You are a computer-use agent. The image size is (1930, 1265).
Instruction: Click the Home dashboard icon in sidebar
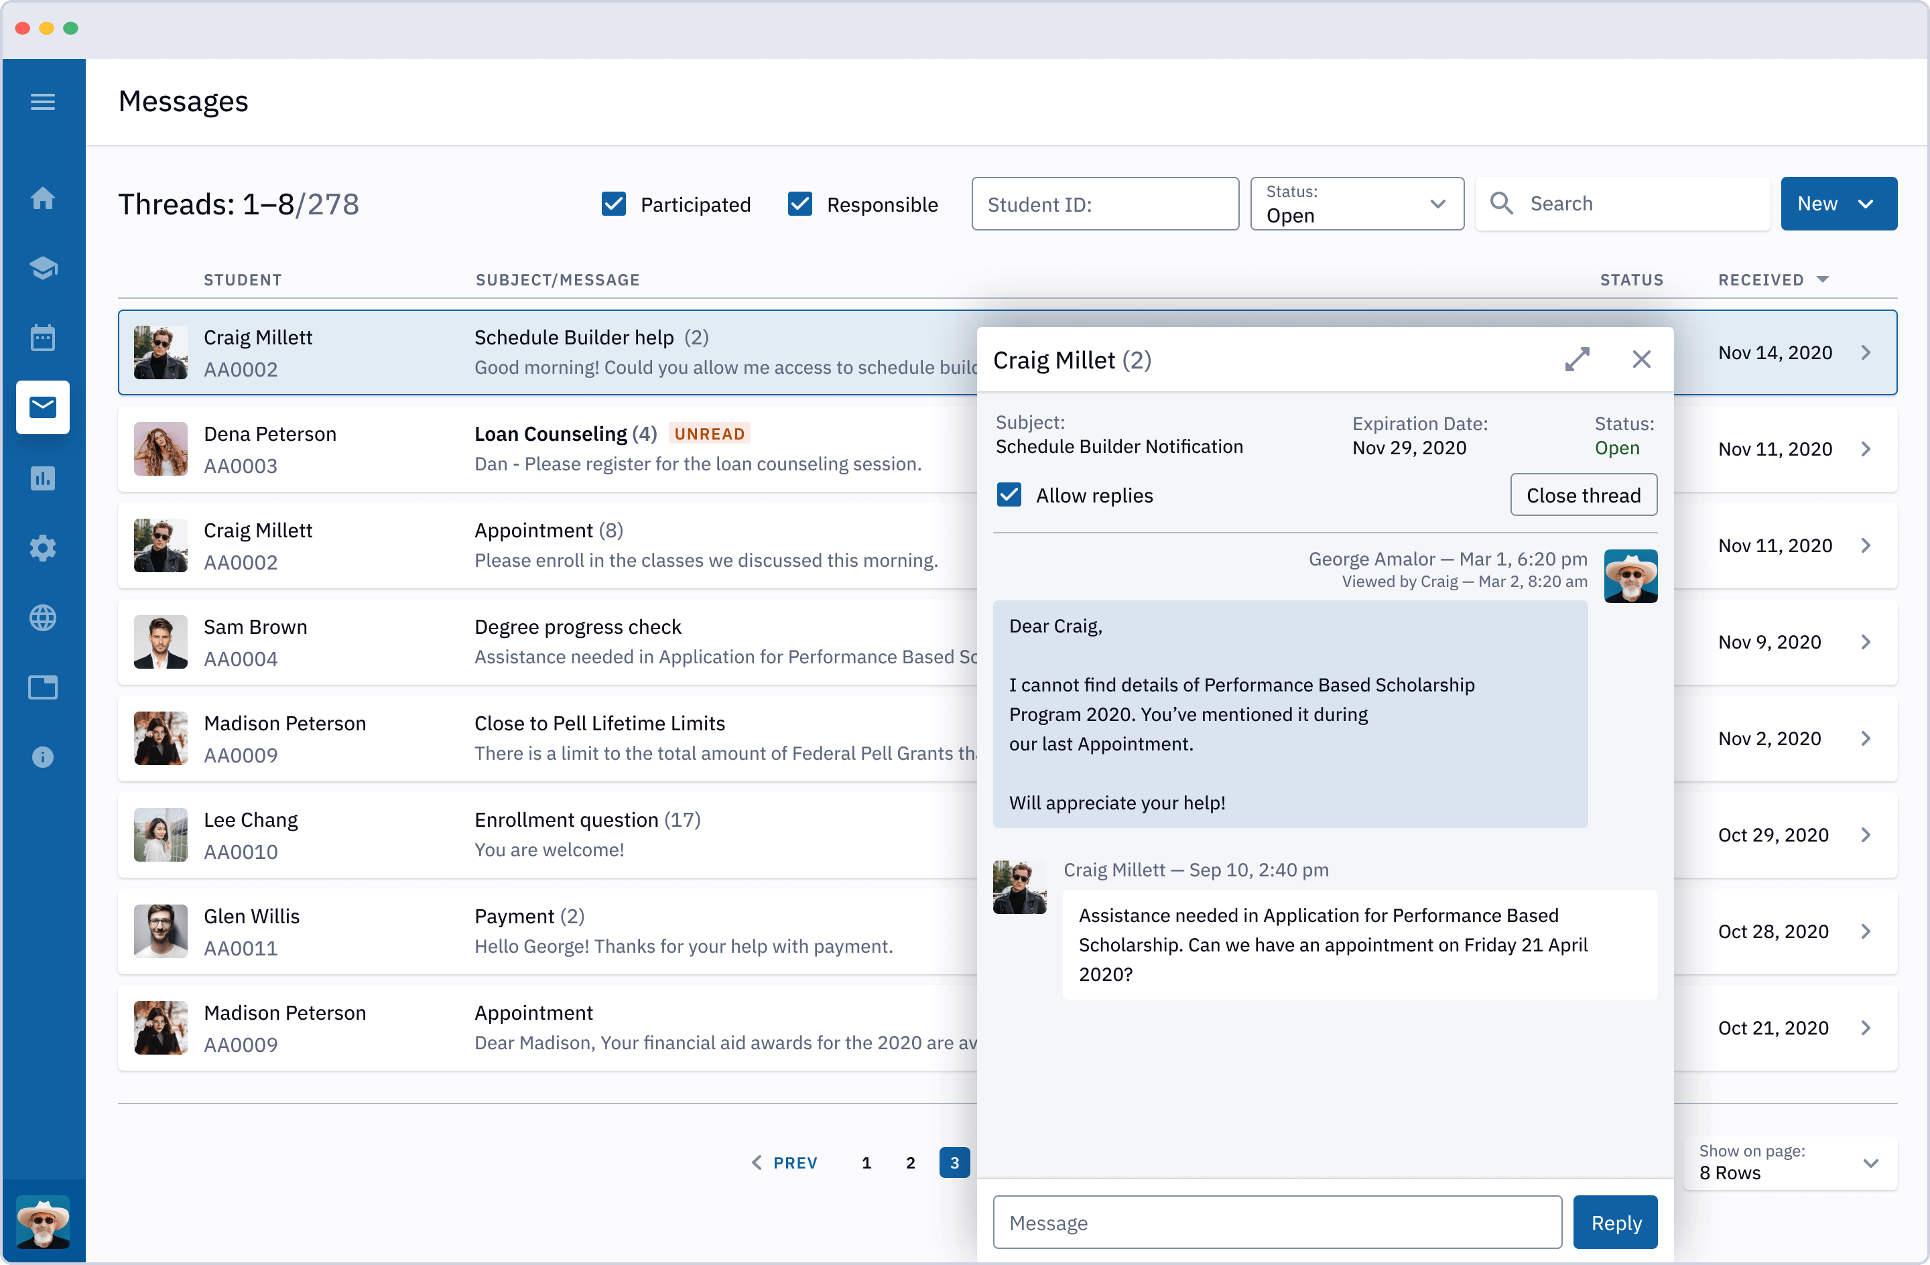coord(42,198)
